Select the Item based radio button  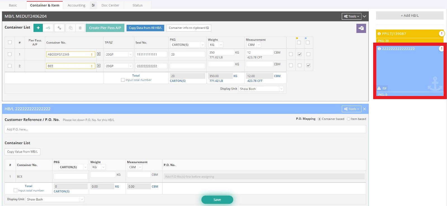click(348, 119)
